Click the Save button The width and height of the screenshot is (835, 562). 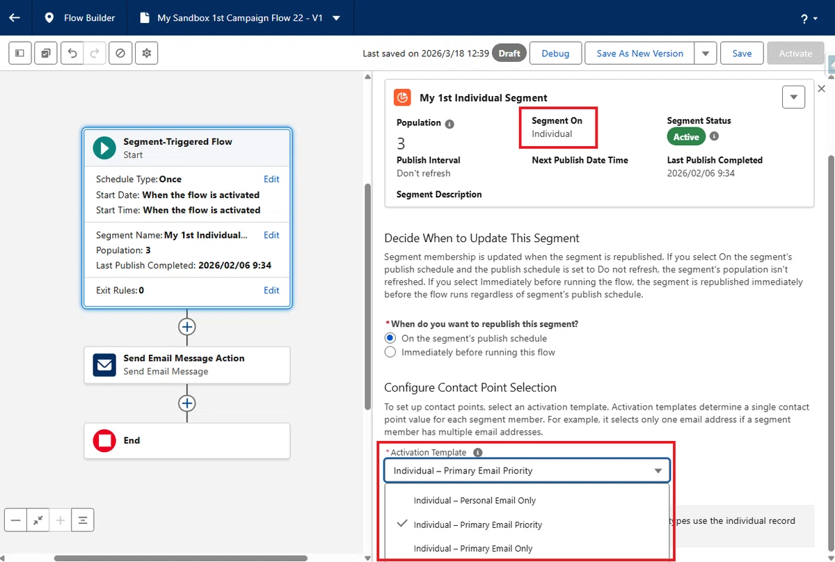(742, 53)
